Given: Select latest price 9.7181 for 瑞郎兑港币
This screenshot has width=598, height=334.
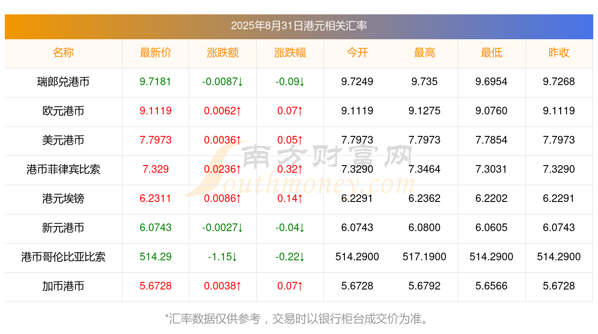Looking at the screenshot, I should pos(155,82).
